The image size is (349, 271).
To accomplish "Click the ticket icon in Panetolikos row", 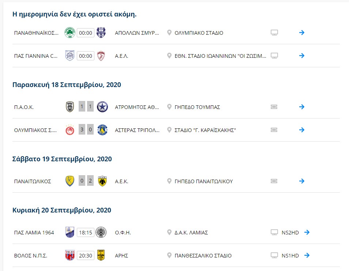I will click(274, 181).
